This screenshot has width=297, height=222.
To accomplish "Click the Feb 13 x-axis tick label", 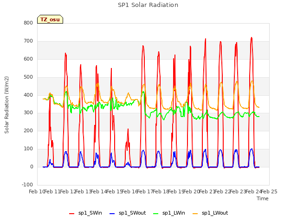I will point(84,191).
